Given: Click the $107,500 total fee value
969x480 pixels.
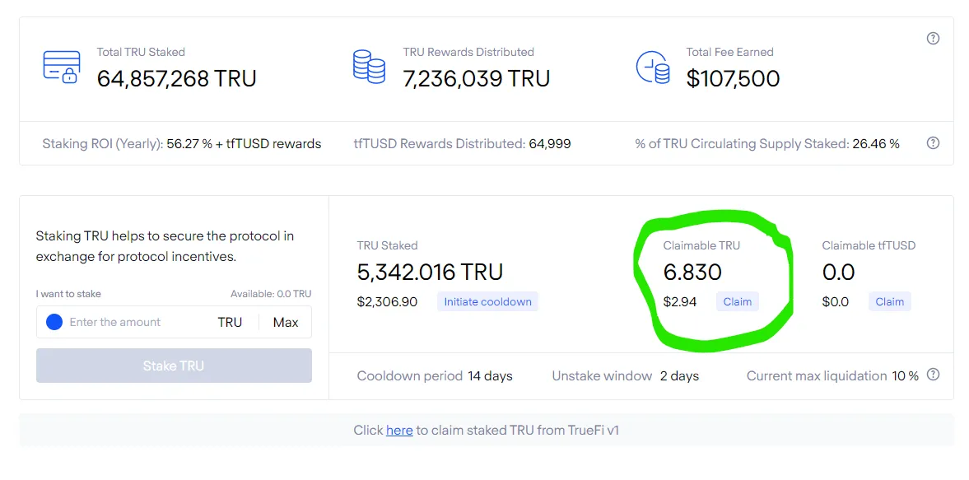Looking at the screenshot, I should coord(733,79).
